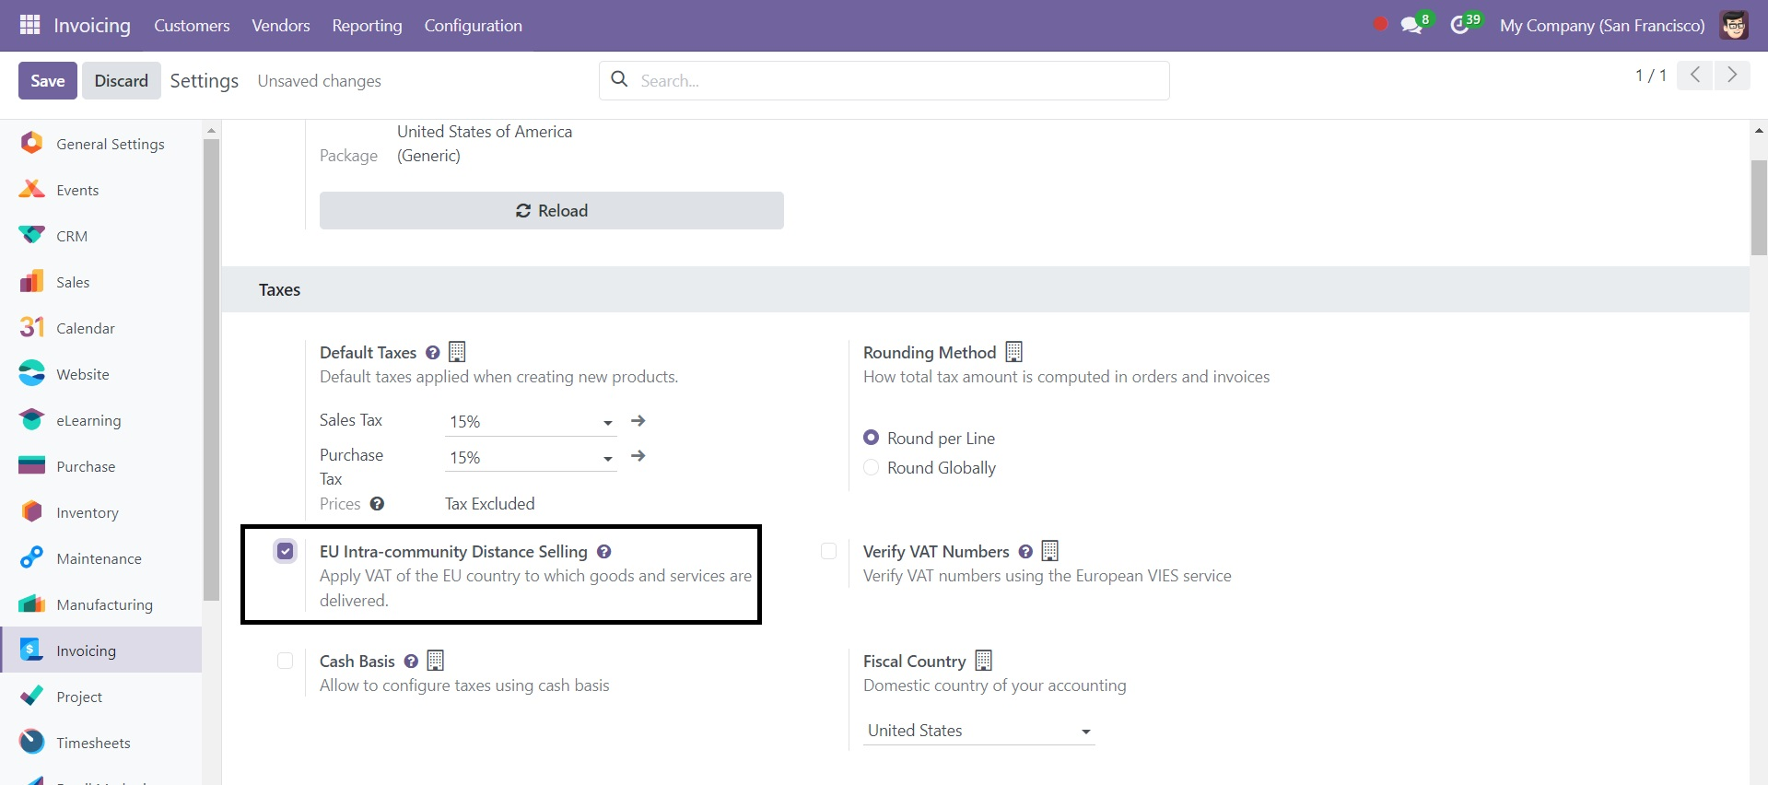Open the activities clock icon
Viewport: 1768px width, 785px height.
pos(1459,25)
